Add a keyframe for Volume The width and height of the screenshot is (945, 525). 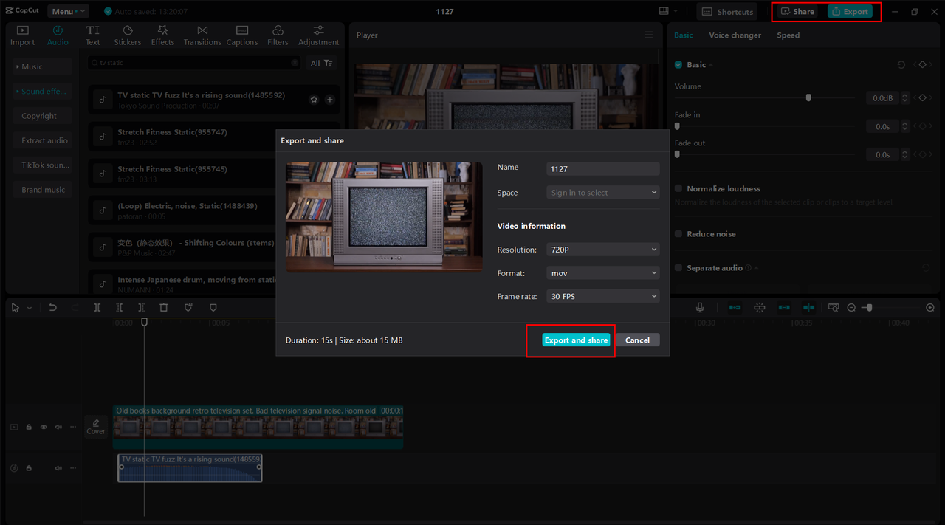point(922,97)
